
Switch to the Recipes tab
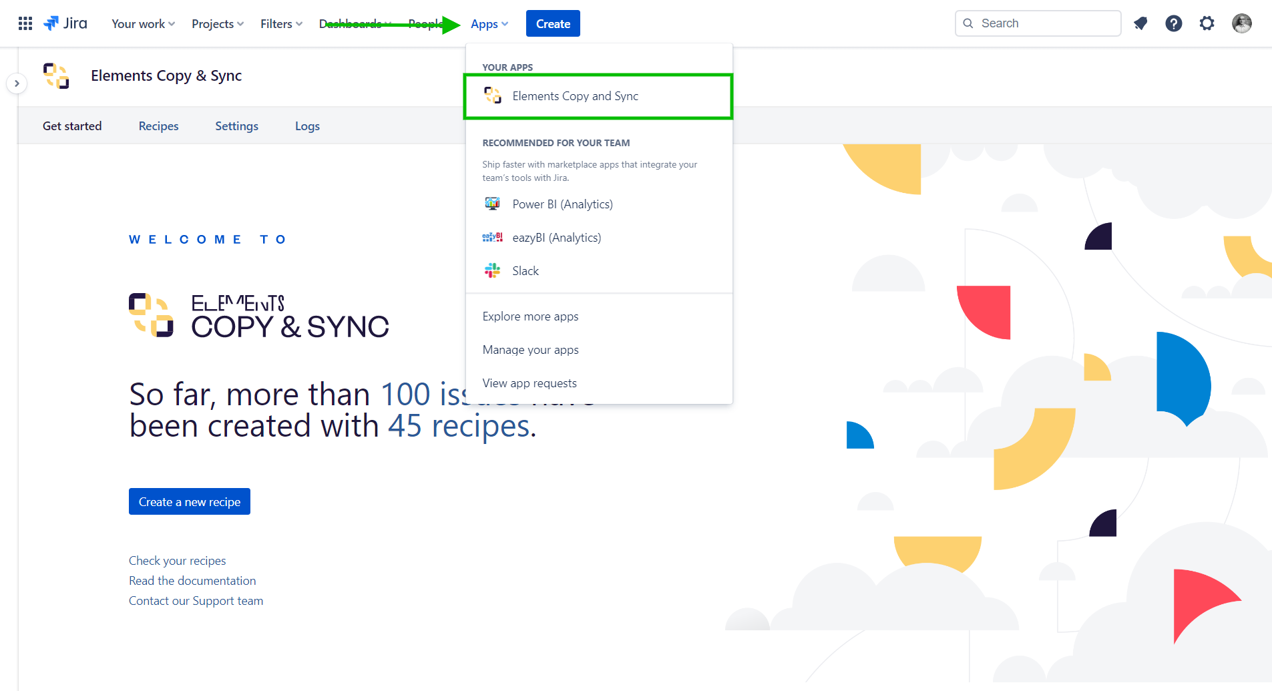point(158,126)
